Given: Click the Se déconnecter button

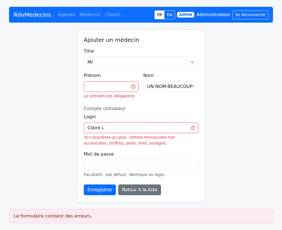Looking at the screenshot, I should click(x=250, y=15).
